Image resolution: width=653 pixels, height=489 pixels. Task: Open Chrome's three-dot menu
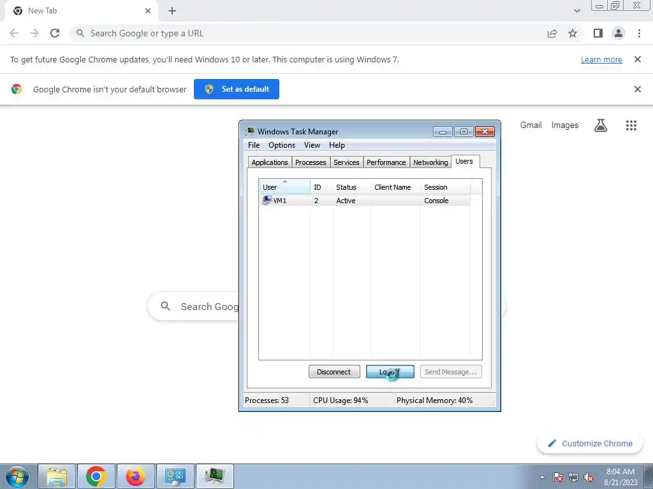point(639,33)
